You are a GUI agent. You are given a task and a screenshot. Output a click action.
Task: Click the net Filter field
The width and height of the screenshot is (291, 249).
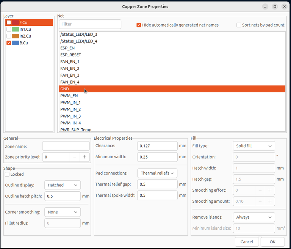click(x=90, y=24)
